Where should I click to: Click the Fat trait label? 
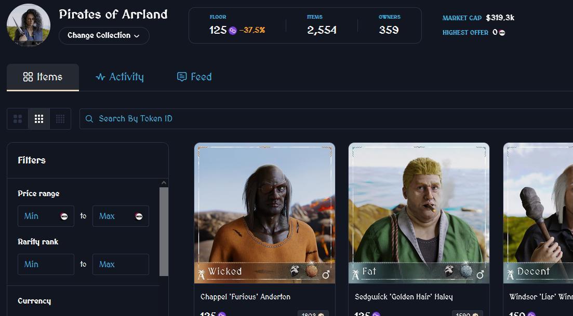369,271
